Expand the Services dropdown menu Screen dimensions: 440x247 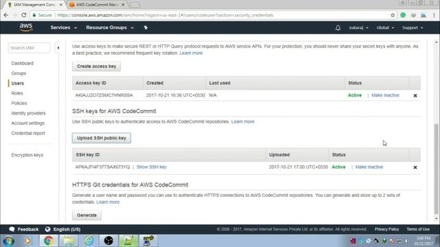pos(64,27)
